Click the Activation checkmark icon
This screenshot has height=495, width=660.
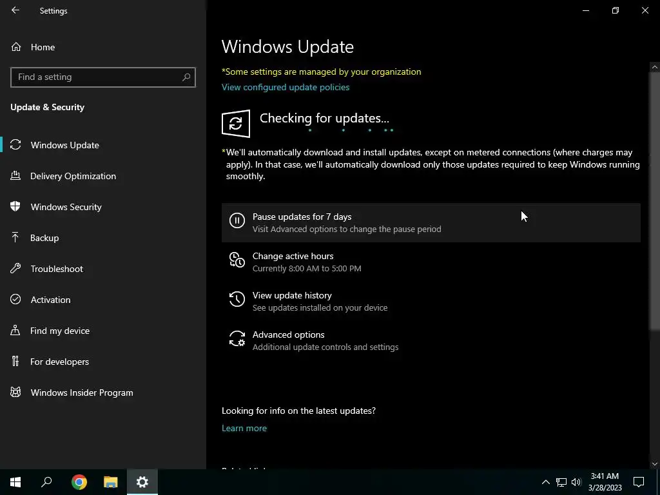pyautogui.click(x=15, y=299)
